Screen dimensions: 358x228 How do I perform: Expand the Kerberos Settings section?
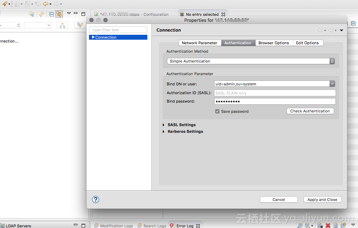(164, 131)
